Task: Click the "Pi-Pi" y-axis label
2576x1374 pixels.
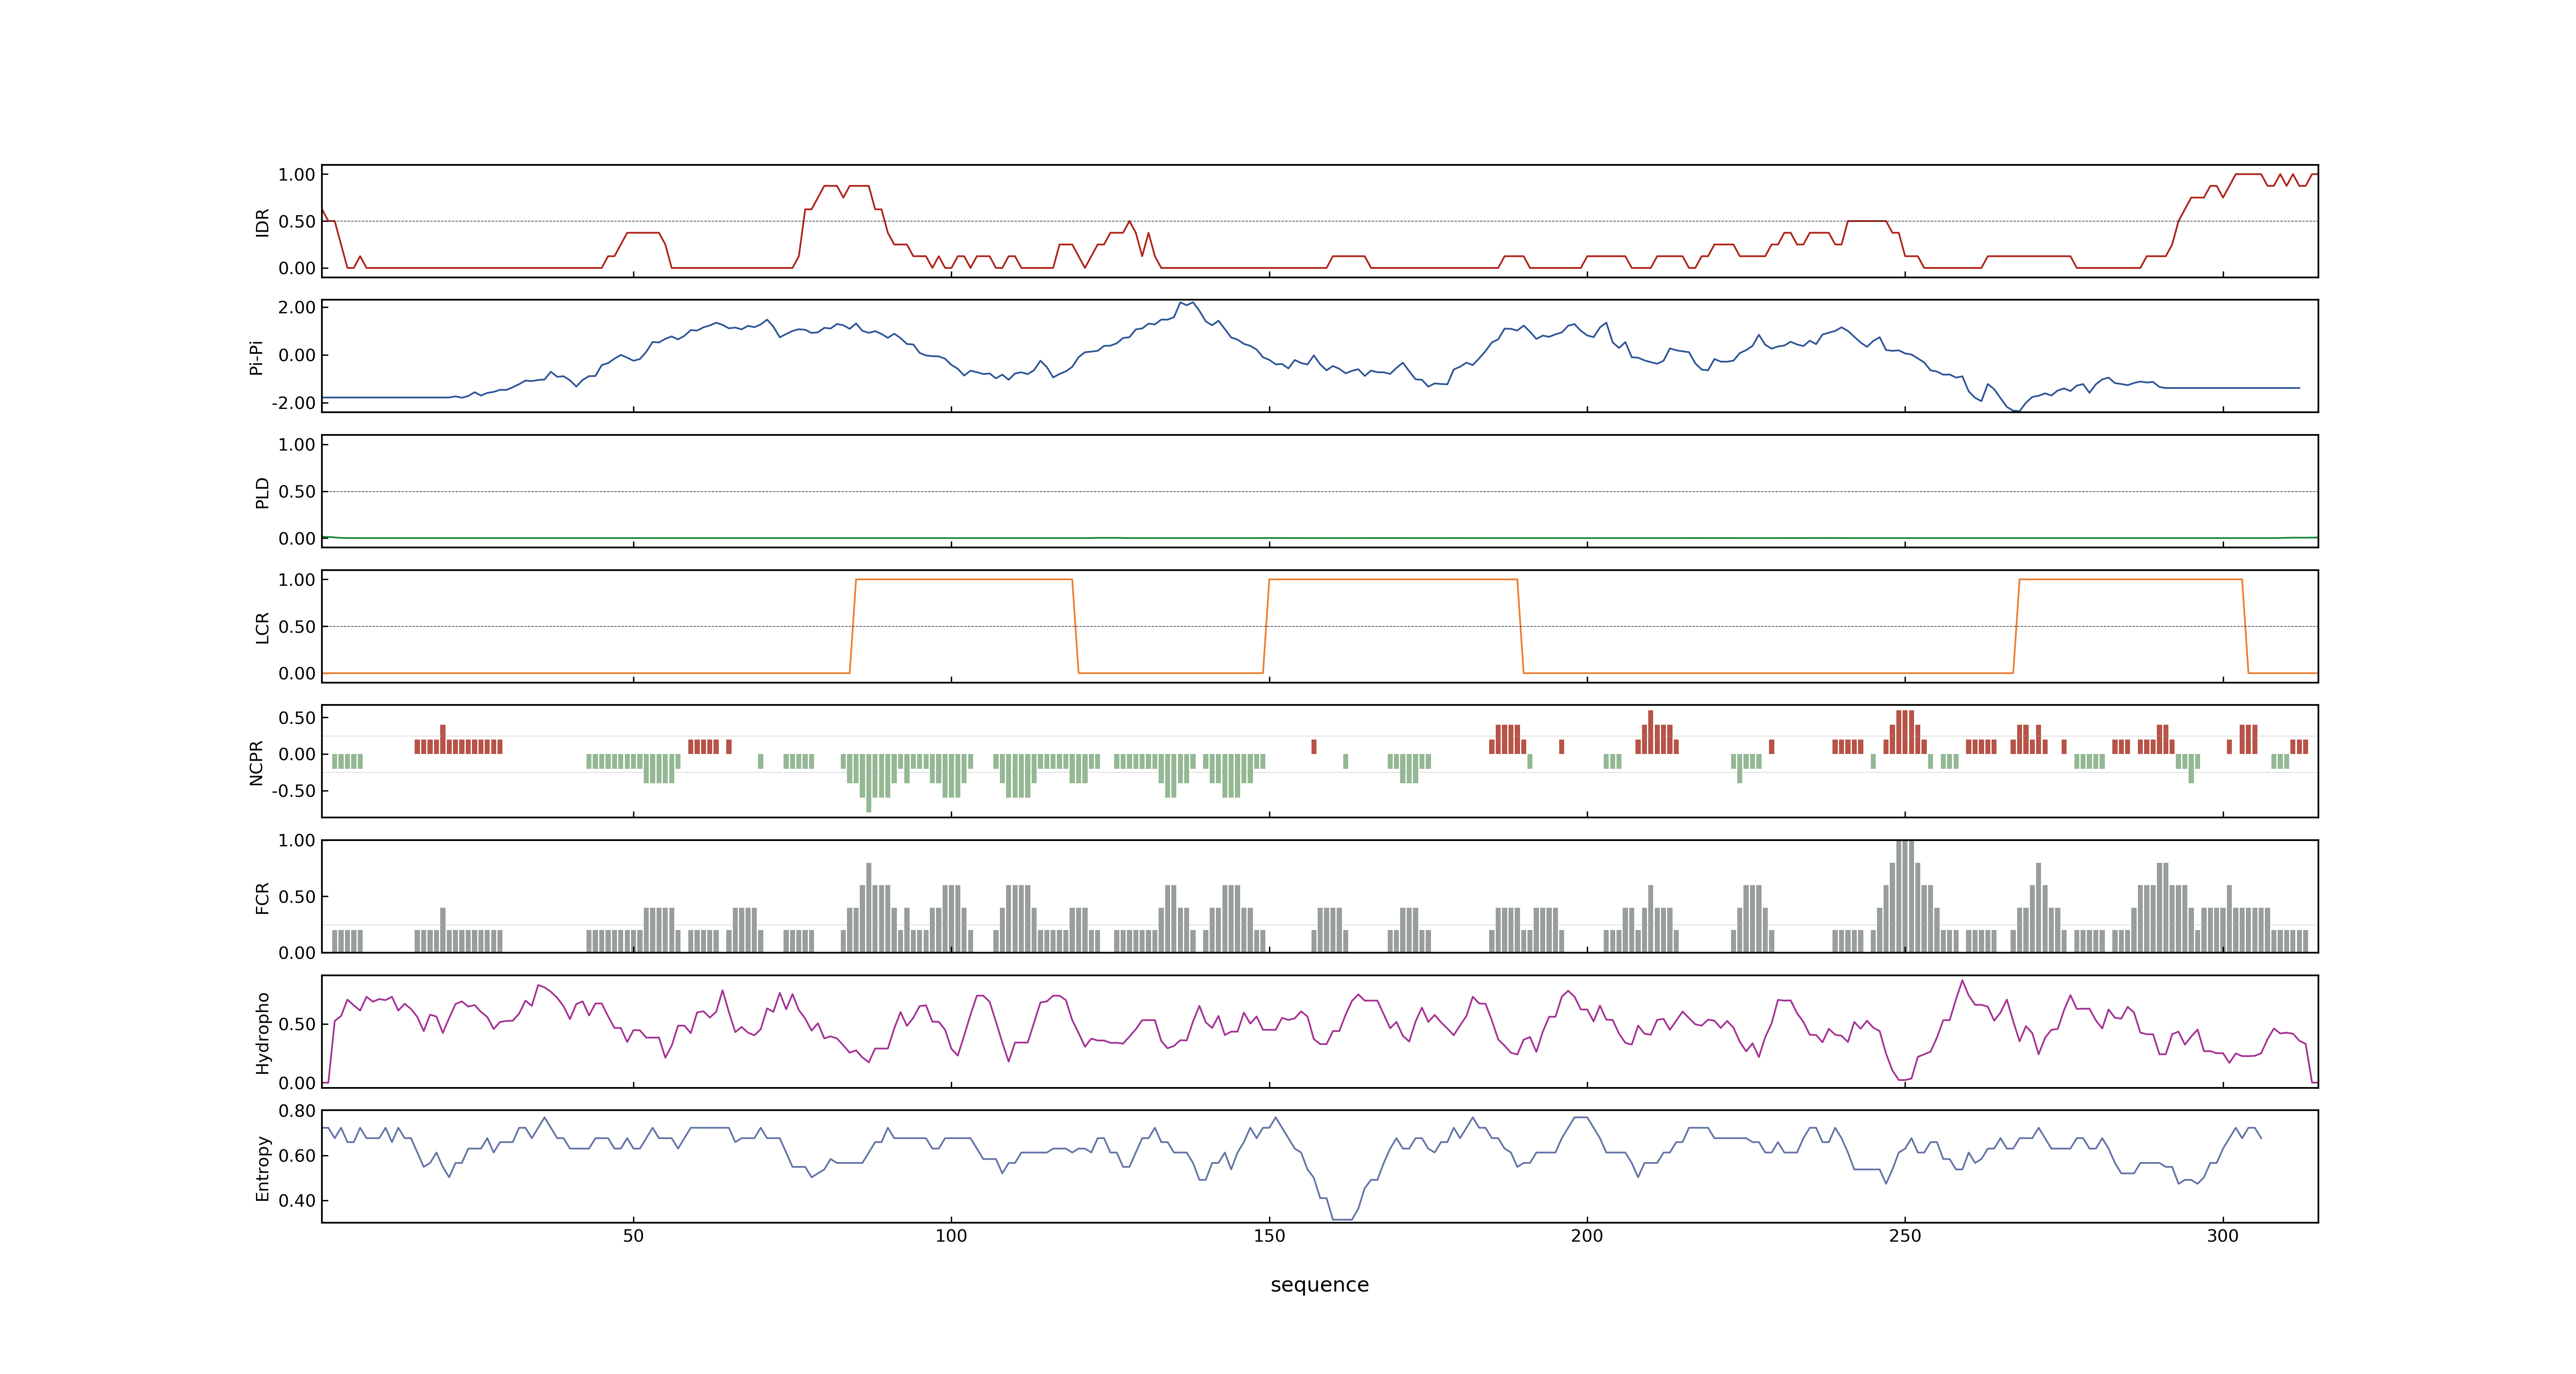Action: click(x=256, y=357)
